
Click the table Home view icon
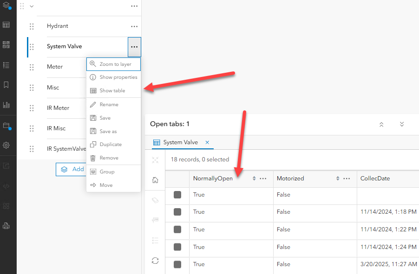click(x=155, y=180)
